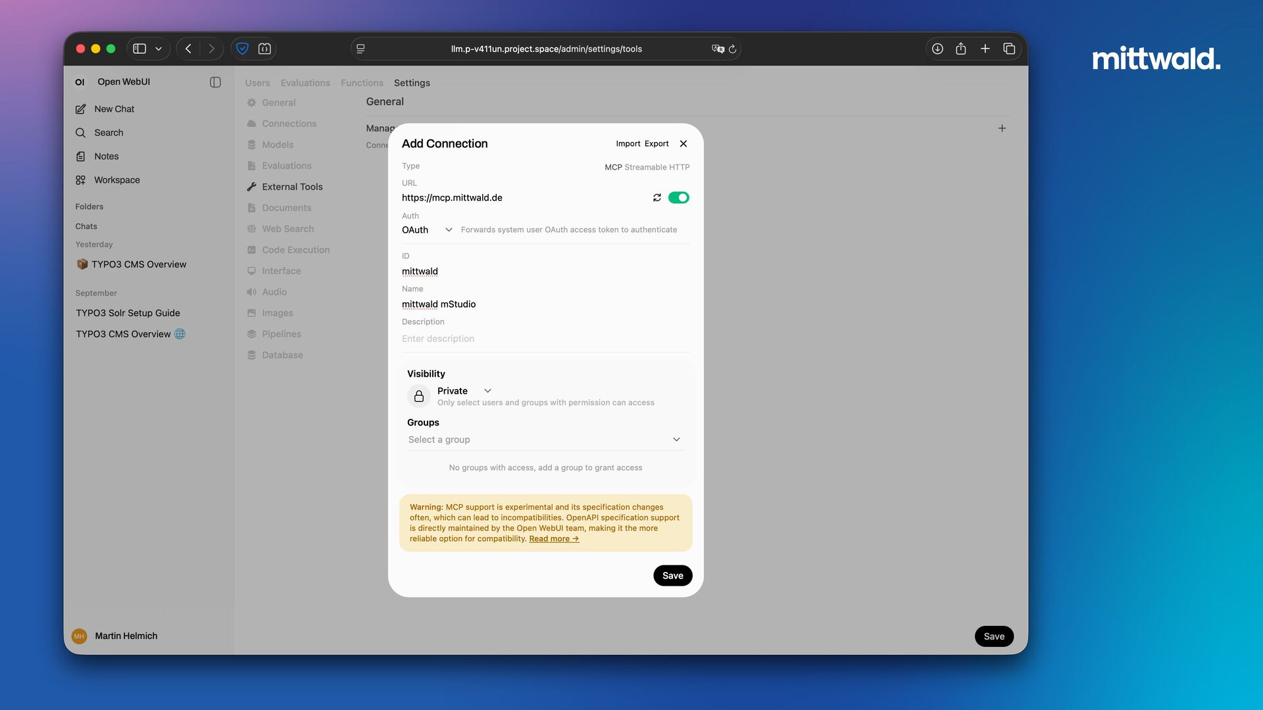Screen dimensions: 1263x710
Task: Collapse Open WebUI sidebar with panel icon
Action: (215, 82)
